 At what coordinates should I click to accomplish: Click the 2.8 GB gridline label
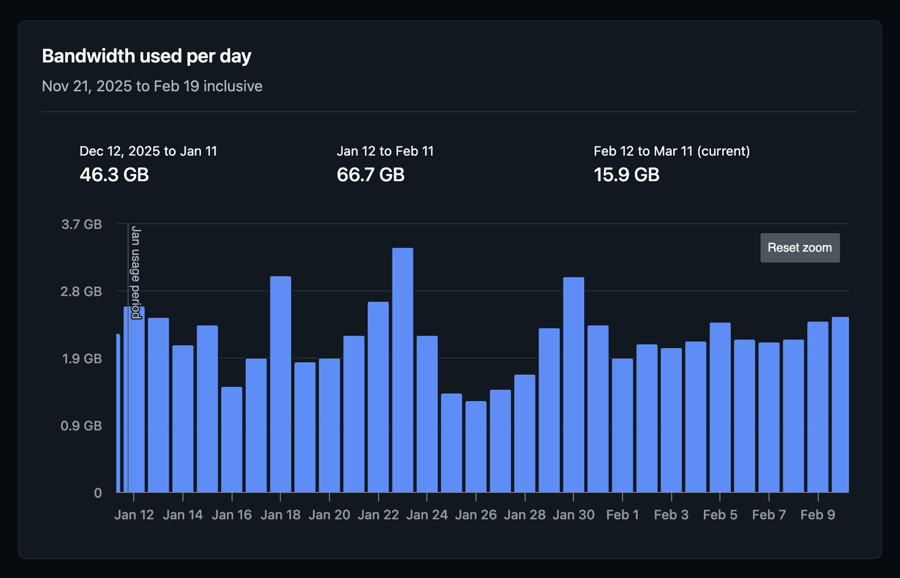pos(82,292)
